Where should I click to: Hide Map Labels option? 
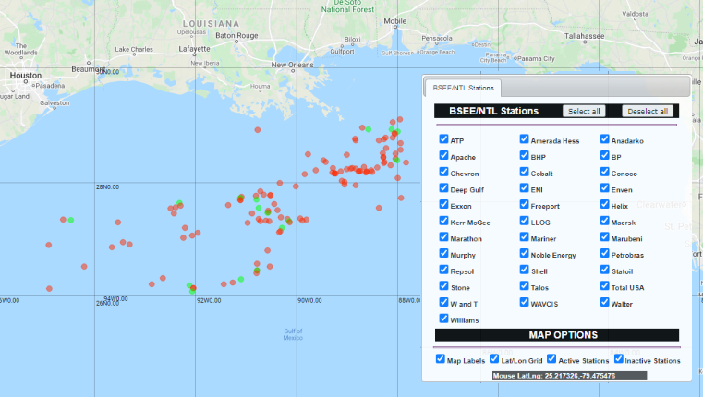tap(441, 359)
